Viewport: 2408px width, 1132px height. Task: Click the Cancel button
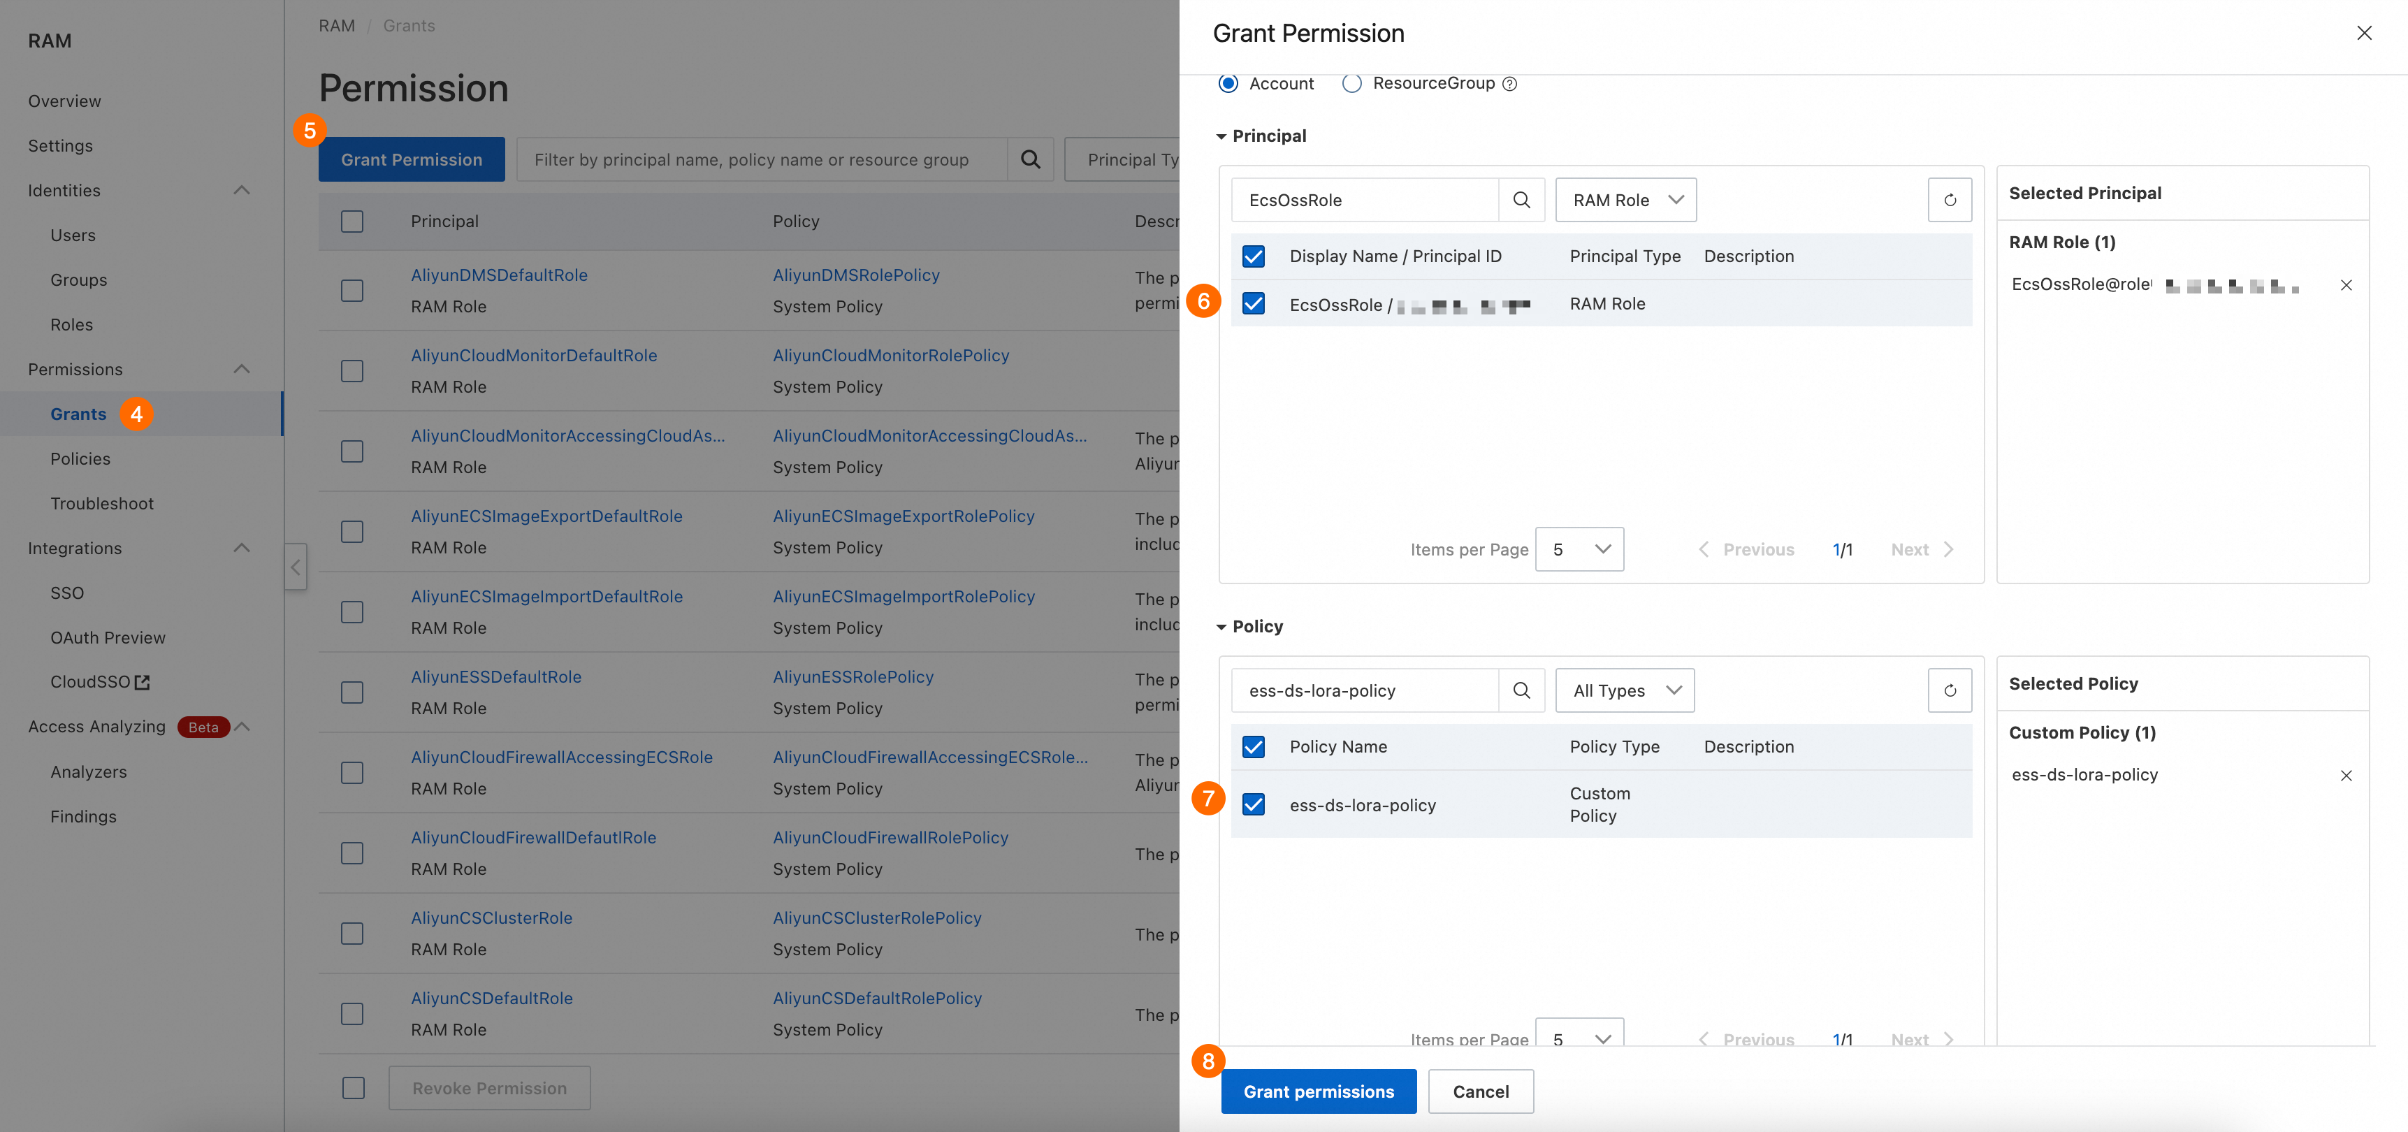[1480, 1091]
